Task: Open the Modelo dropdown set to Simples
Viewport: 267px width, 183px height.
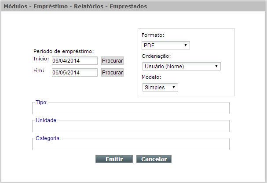Action: point(160,87)
